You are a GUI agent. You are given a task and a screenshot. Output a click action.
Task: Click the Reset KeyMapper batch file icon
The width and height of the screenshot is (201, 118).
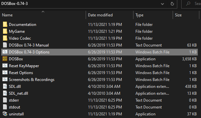pos(5,66)
